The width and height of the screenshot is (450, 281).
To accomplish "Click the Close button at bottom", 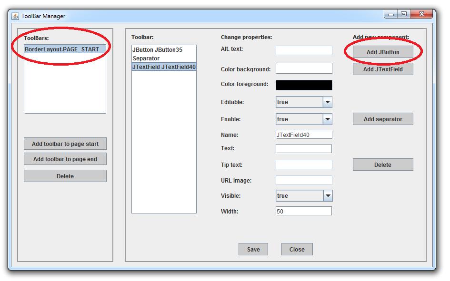I will (297, 249).
